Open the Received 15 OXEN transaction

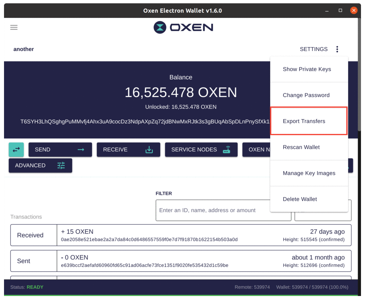[x=181, y=235]
